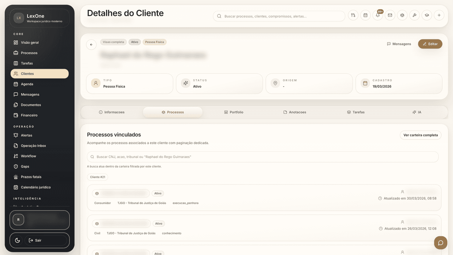The image size is (453, 255).
Task: Open the mail envelope icon in the header
Action: [390, 15]
